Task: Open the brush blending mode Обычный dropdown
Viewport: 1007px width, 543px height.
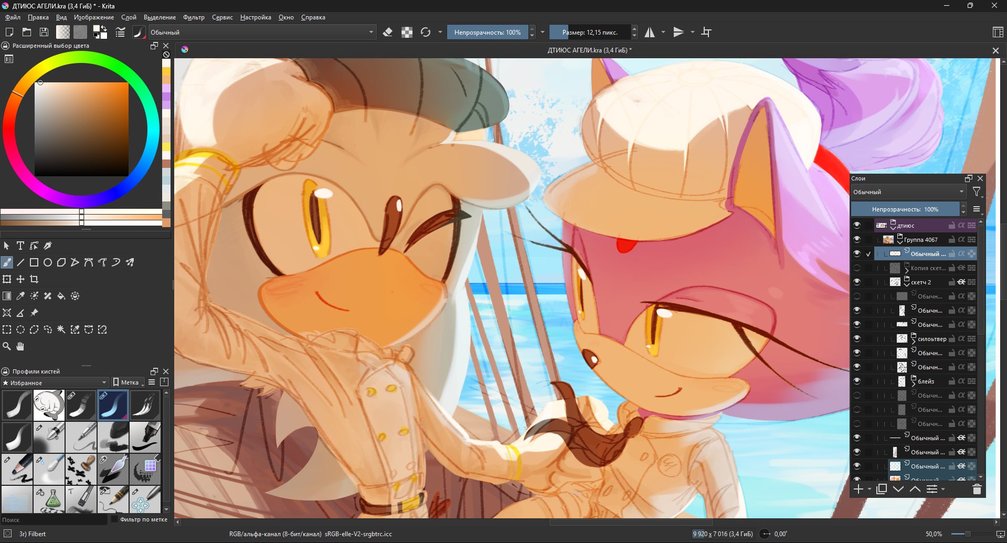Action: tap(262, 32)
